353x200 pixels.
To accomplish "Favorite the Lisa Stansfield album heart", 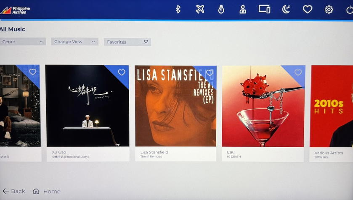I will 210,73.
